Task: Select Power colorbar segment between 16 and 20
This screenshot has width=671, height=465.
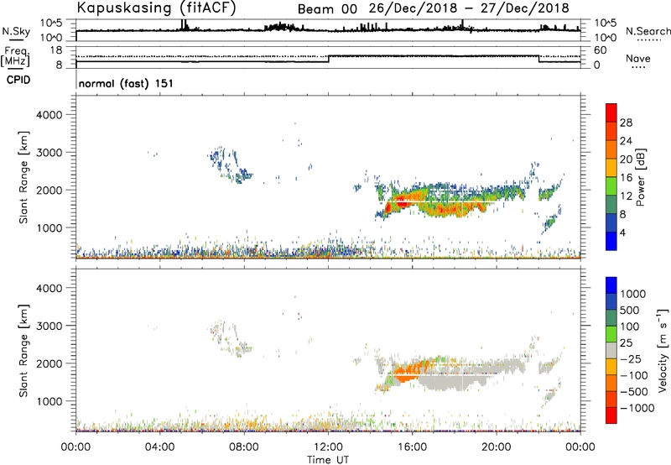Action: click(x=611, y=168)
